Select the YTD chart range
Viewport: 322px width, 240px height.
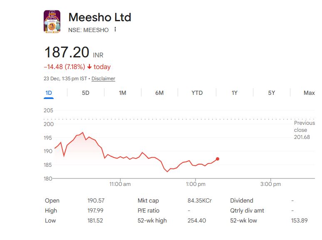(197, 93)
